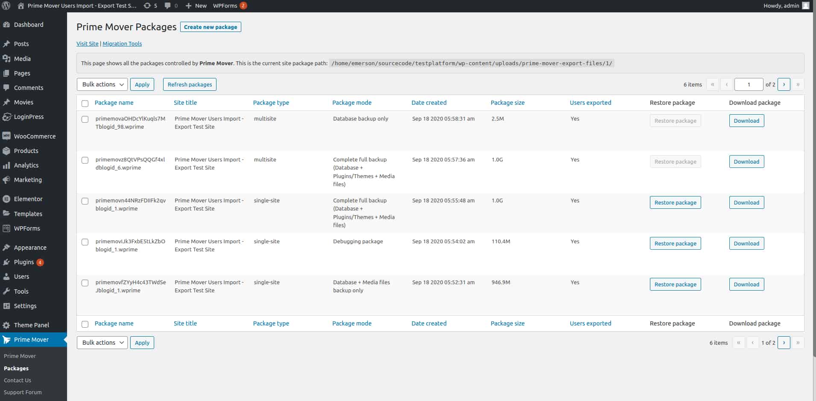This screenshot has width=816, height=401.
Task: Go to next page using bottom pagination arrow
Action: pos(784,343)
